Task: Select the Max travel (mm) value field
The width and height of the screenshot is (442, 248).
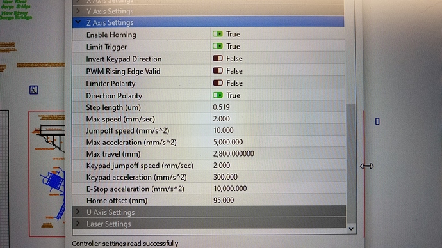Action: point(278,154)
